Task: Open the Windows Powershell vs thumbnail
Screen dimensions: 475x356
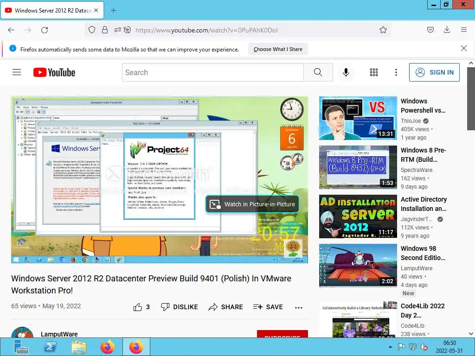Action: tap(358, 118)
